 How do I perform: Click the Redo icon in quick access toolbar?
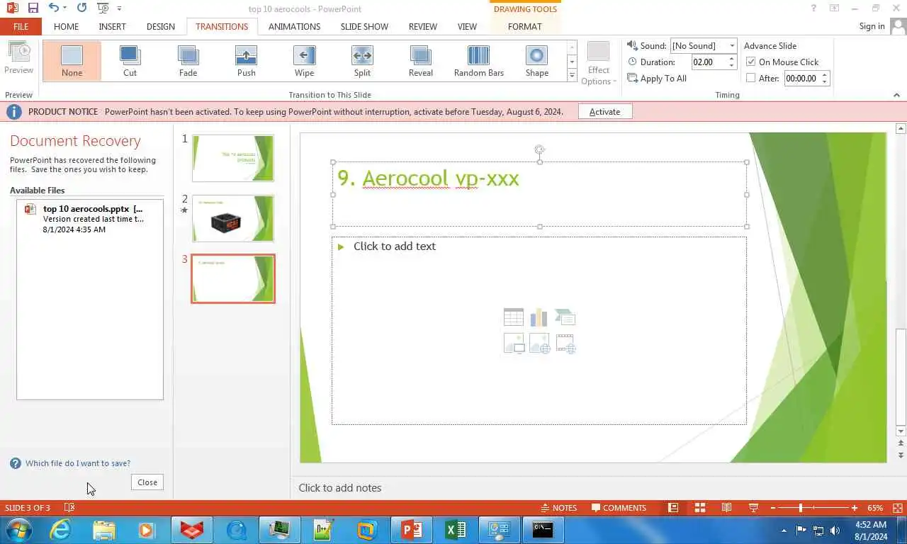coord(81,8)
